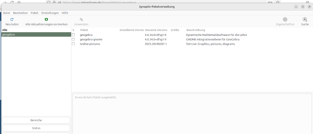This screenshot has width=313, height=134.
Task: Click the Bereiche button
Action: pos(36,120)
